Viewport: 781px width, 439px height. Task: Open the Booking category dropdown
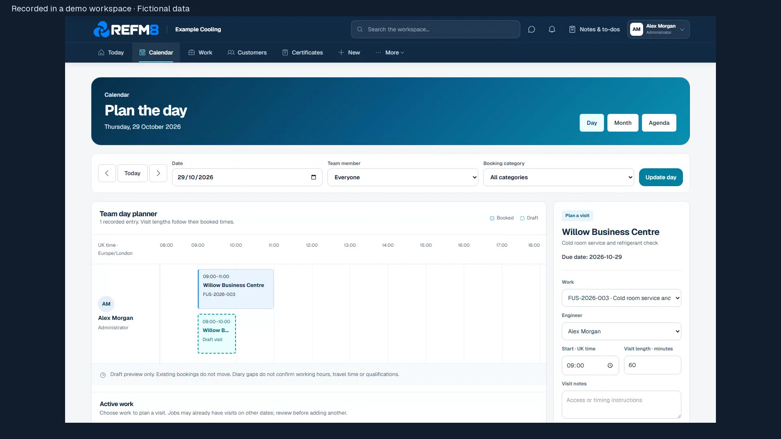click(558, 177)
